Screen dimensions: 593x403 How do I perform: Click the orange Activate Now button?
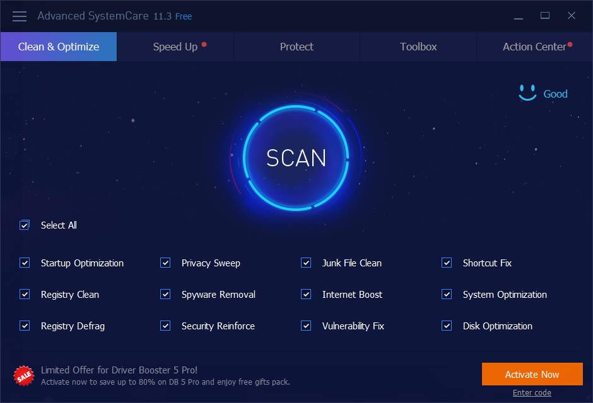pyautogui.click(x=532, y=374)
